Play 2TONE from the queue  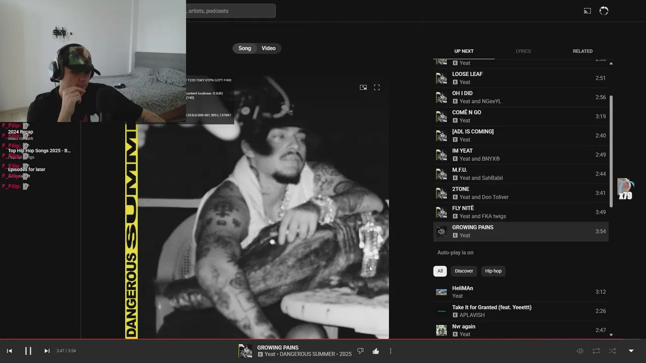pos(521,193)
